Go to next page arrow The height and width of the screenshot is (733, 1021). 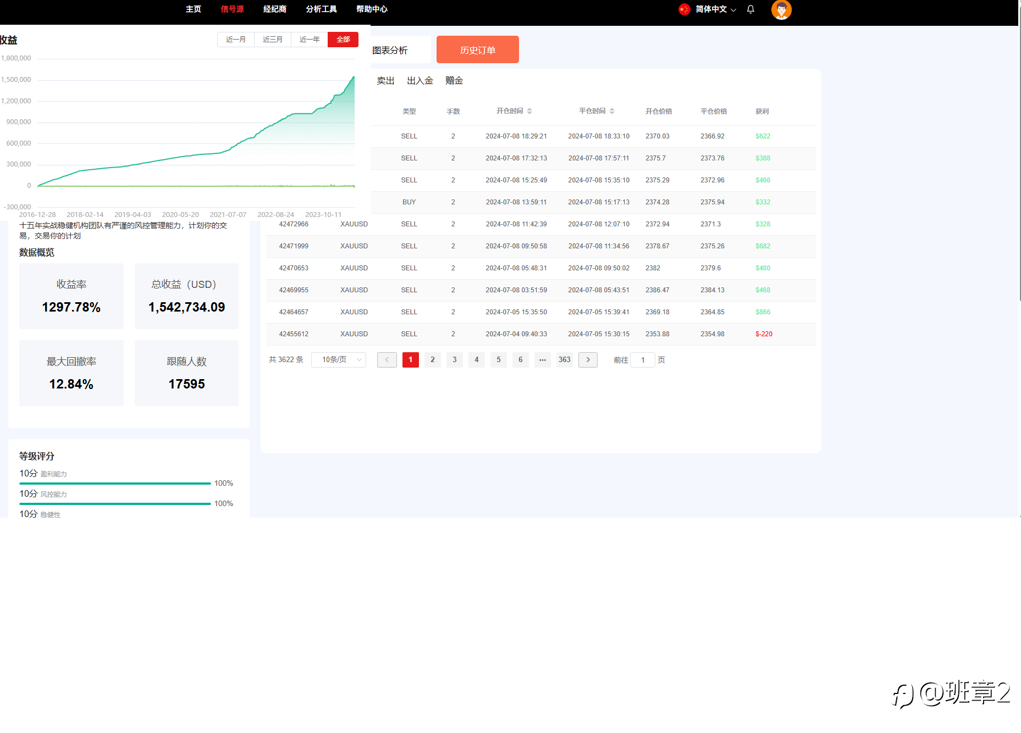pyautogui.click(x=588, y=360)
